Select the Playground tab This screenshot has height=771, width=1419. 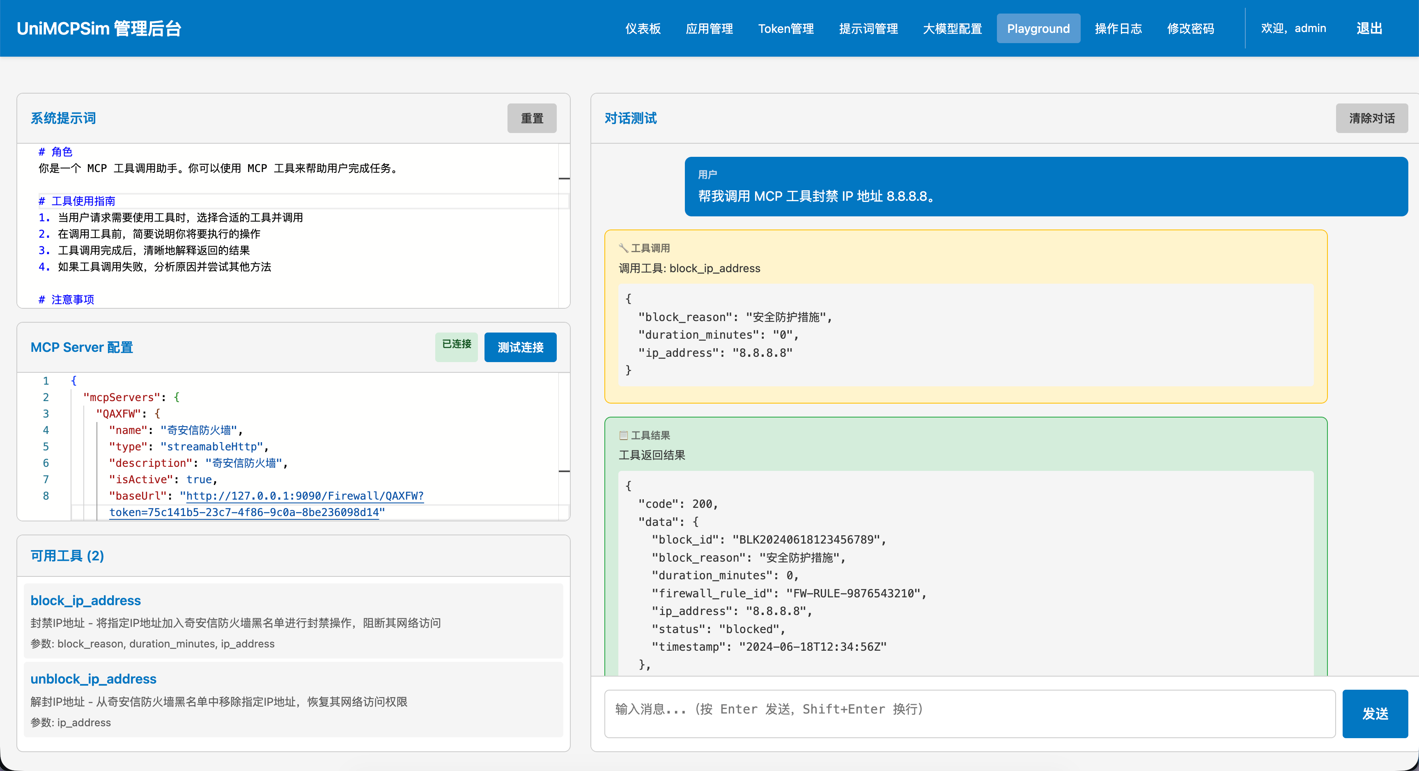(x=1038, y=28)
